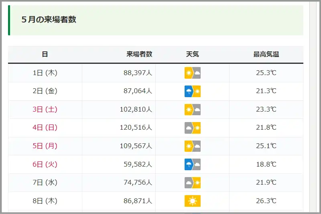Click the visitor count 109,567人
This screenshot has width=321, height=214.
point(136,146)
